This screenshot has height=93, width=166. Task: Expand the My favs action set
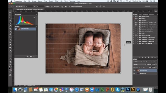coord(138,19)
